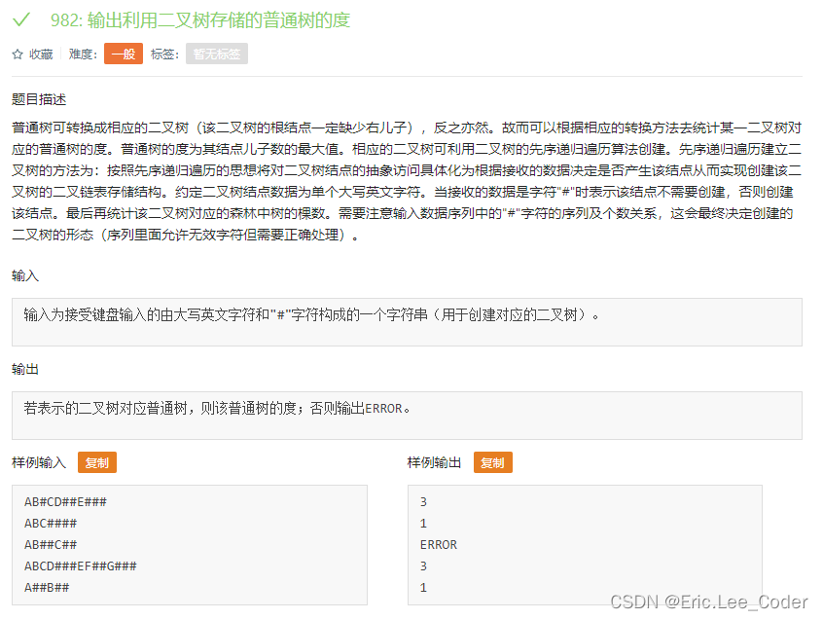
Task: Select the 样例输入 panel header
Action: [38, 462]
